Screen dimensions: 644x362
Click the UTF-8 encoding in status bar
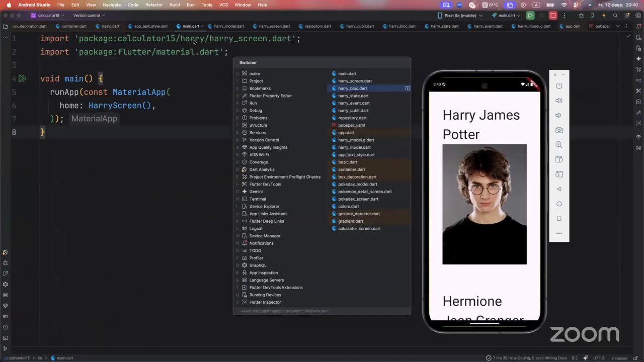pyautogui.click(x=599, y=358)
